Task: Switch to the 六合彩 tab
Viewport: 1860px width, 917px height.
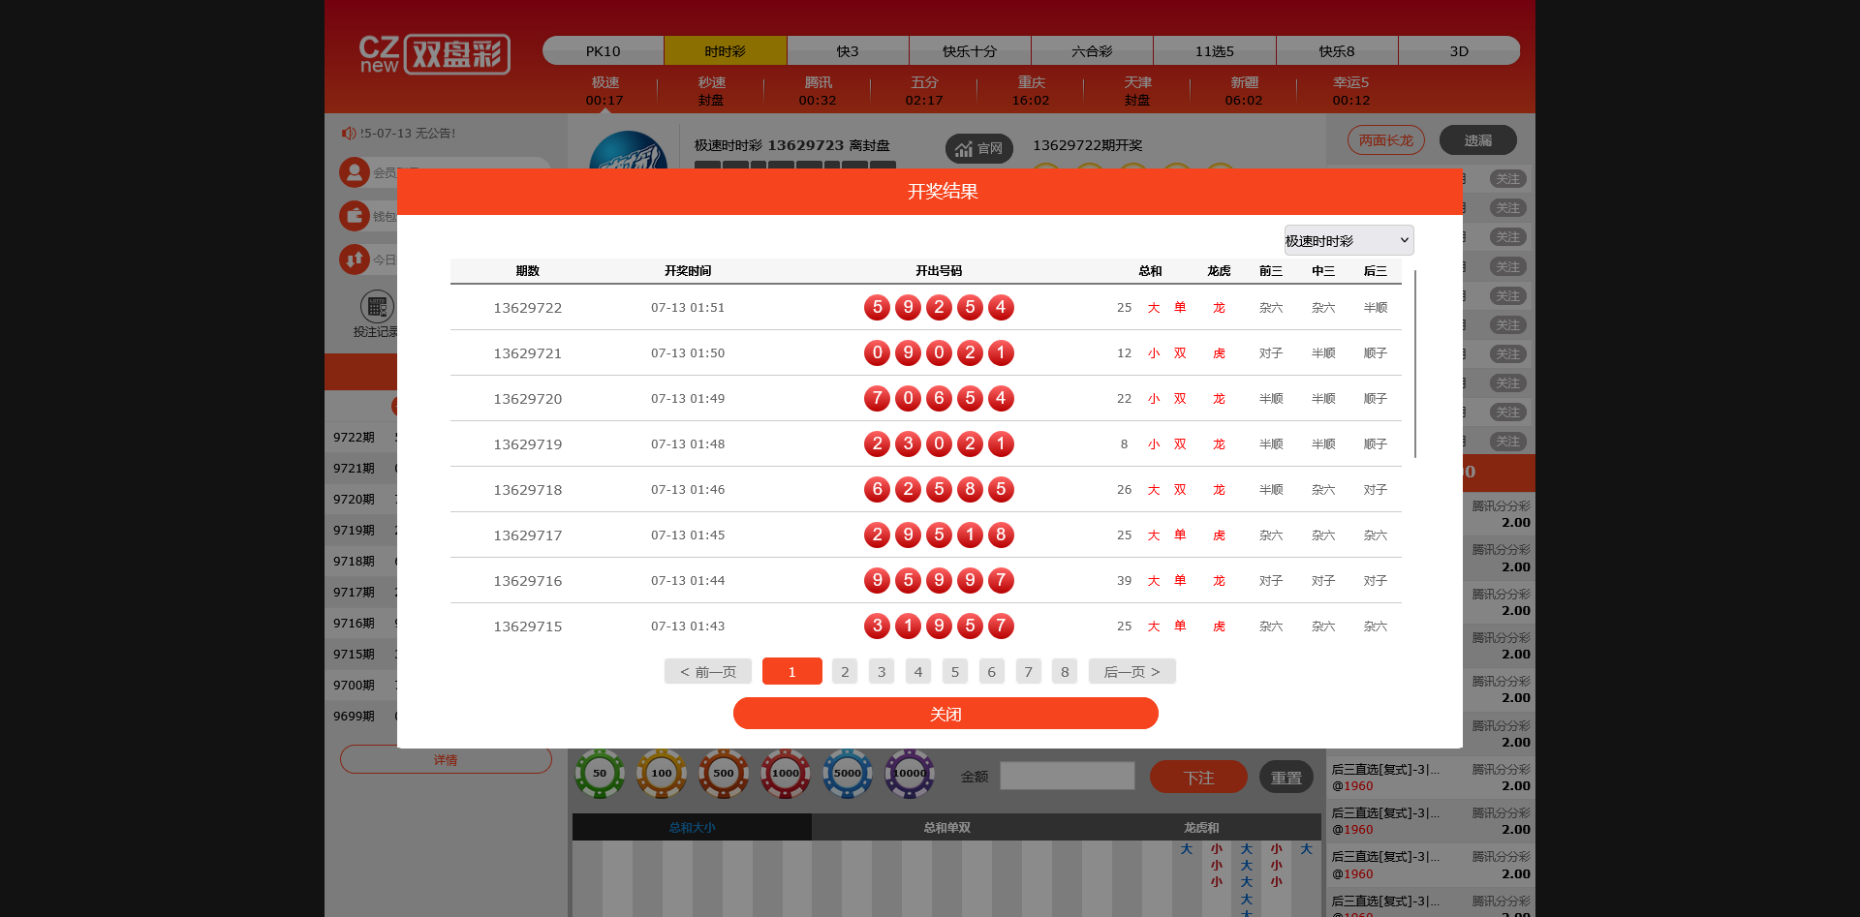Action: (x=1092, y=50)
